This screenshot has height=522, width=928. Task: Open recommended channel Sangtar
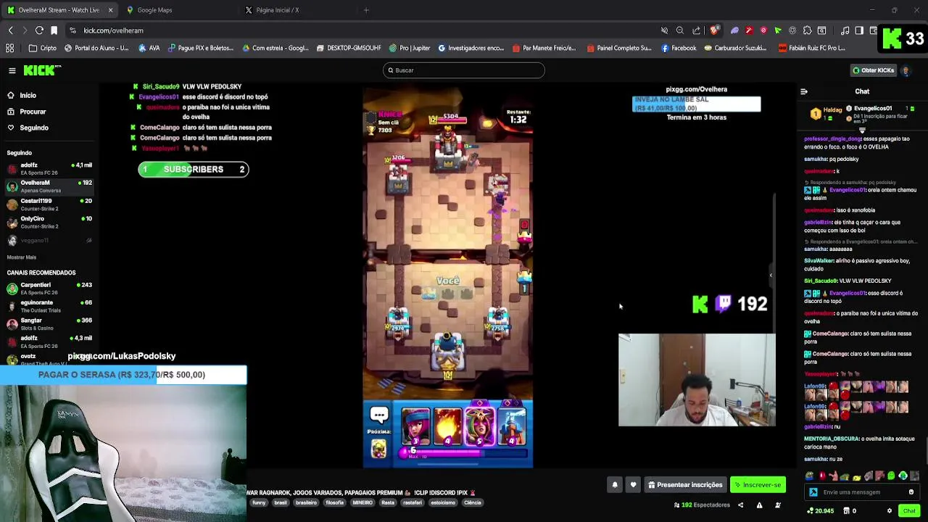(49, 323)
